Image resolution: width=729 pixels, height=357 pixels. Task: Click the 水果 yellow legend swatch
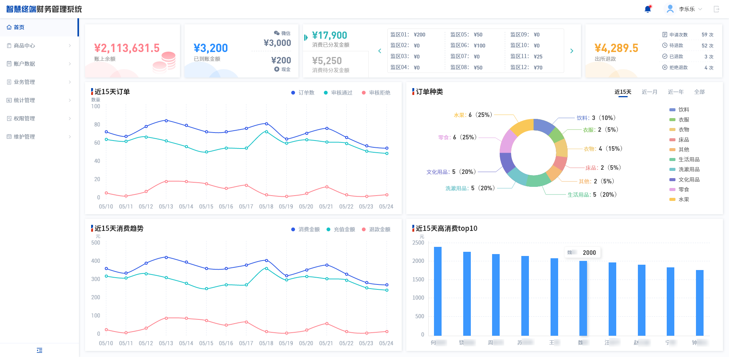click(x=672, y=199)
